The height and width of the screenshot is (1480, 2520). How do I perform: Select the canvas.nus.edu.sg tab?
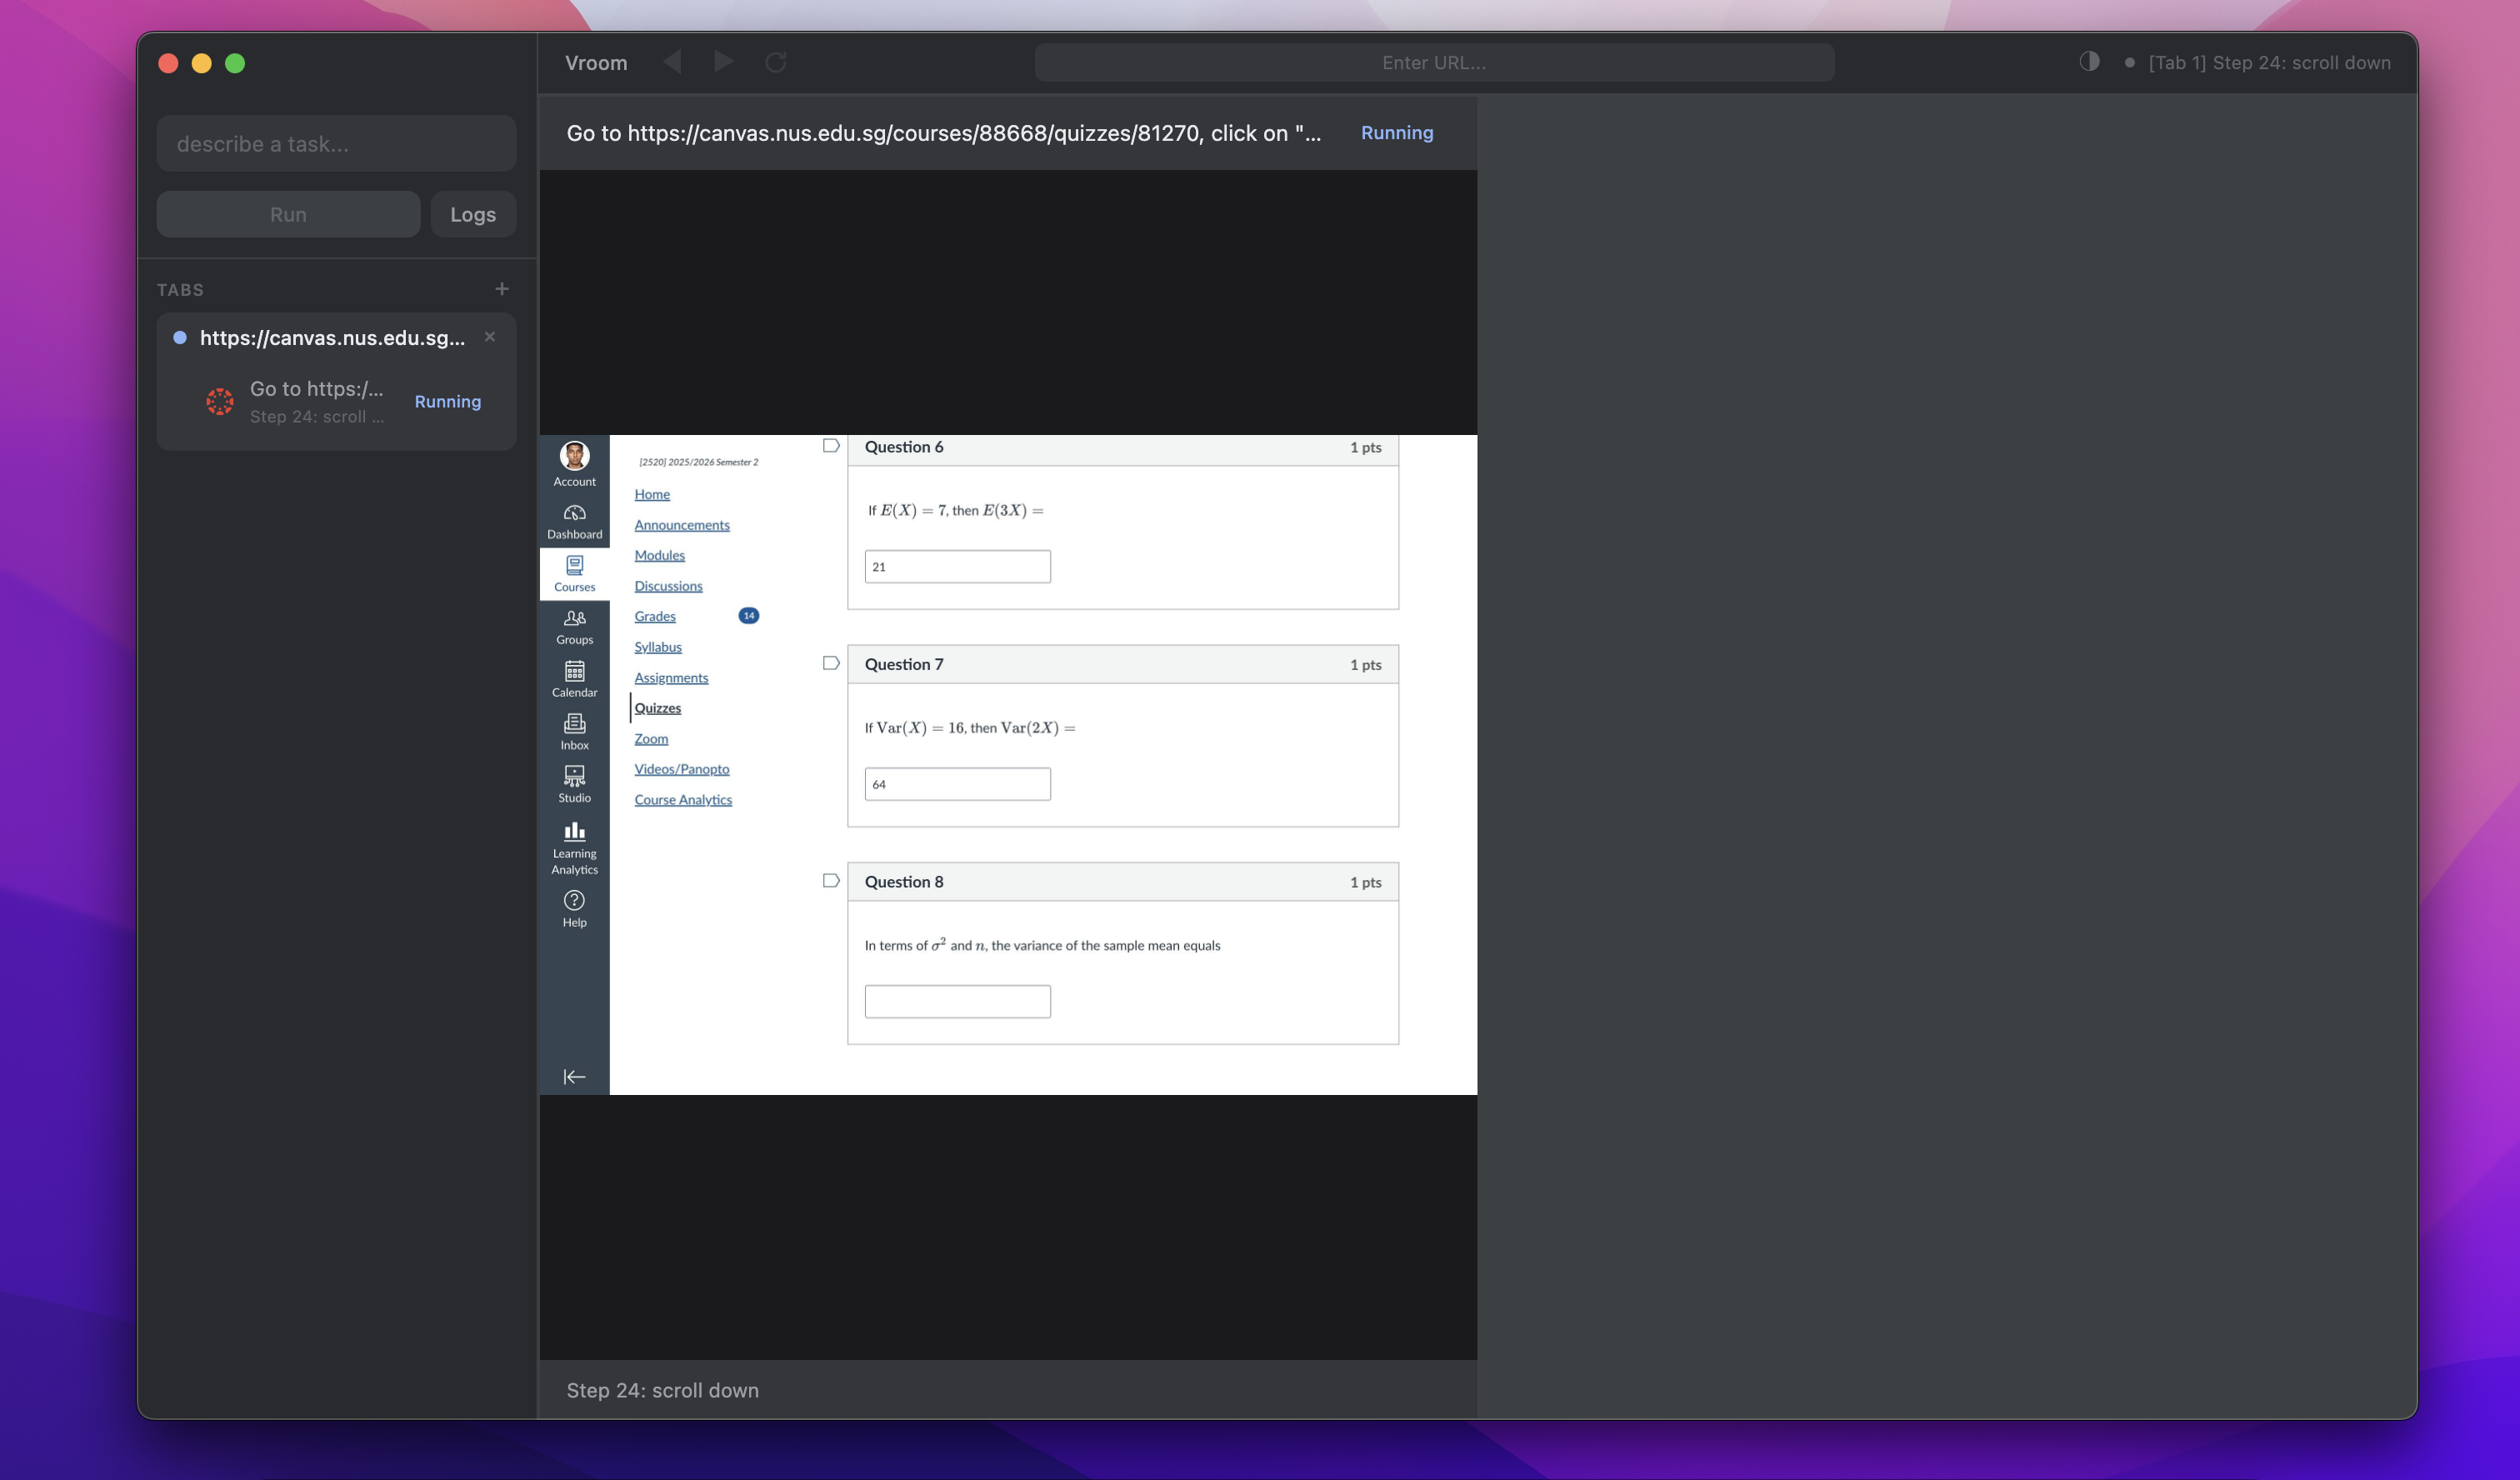331,338
